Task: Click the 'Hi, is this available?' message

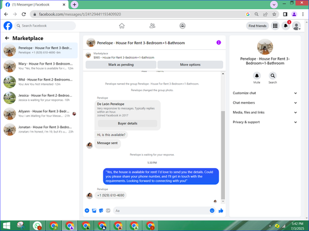Action: pos(111,135)
